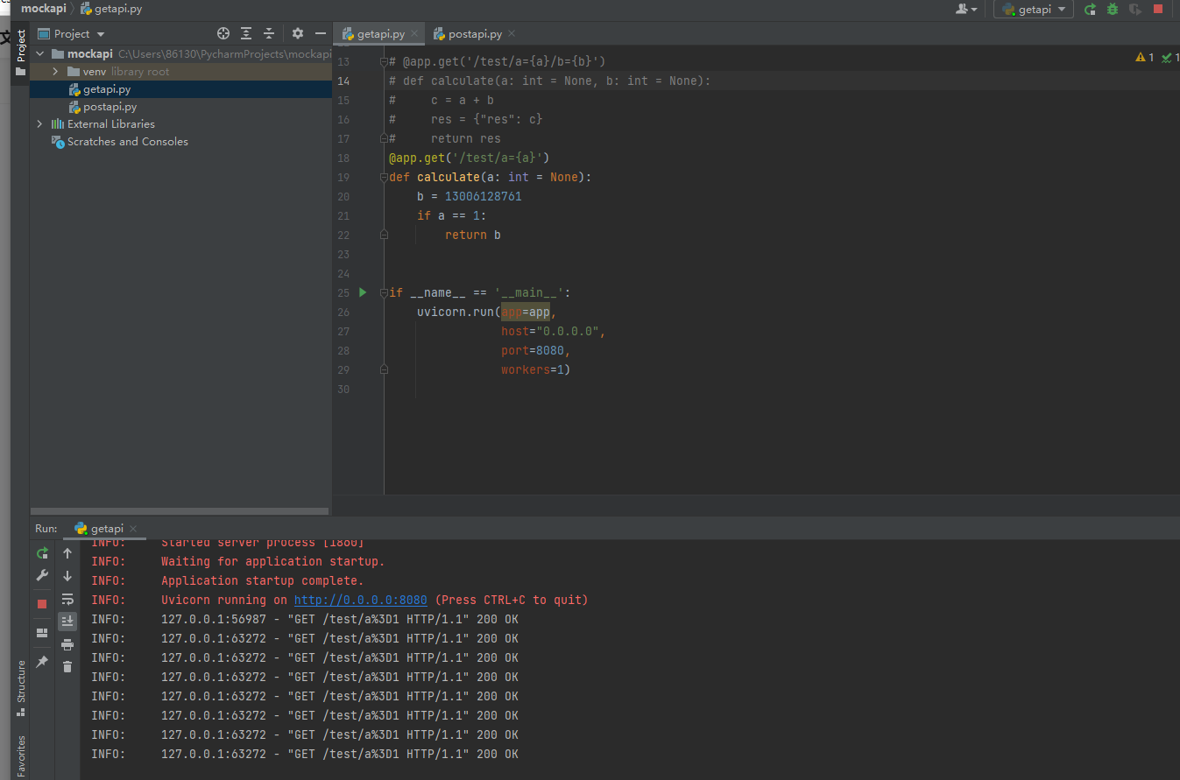The width and height of the screenshot is (1180, 780).
Task: Click the code line 'b = 13006128761'
Action: click(470, 196)
